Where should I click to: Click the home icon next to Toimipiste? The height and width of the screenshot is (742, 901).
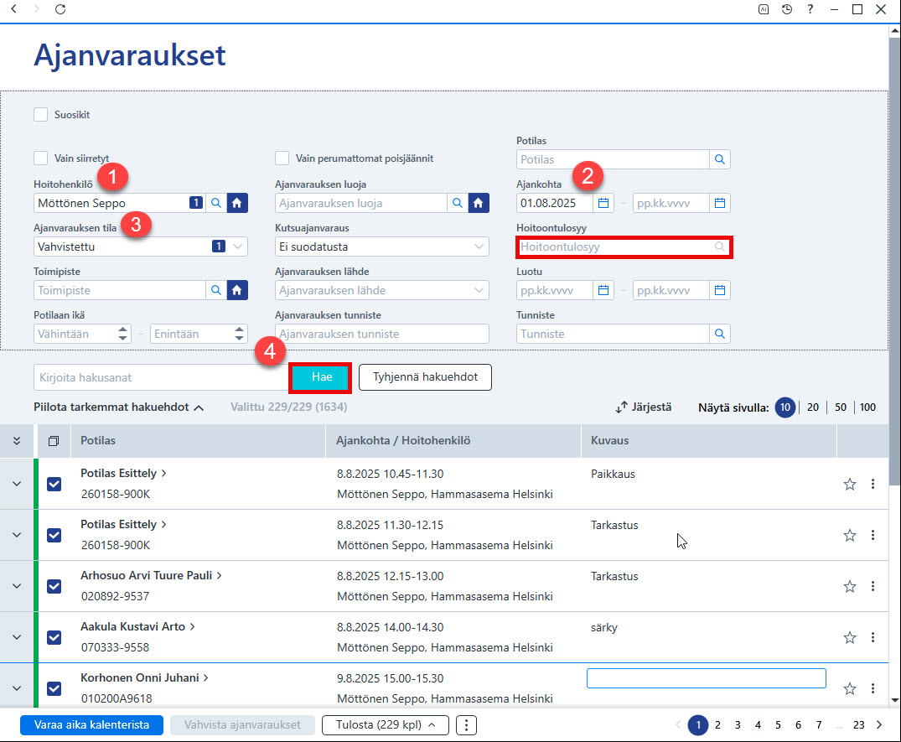point(237,290)
